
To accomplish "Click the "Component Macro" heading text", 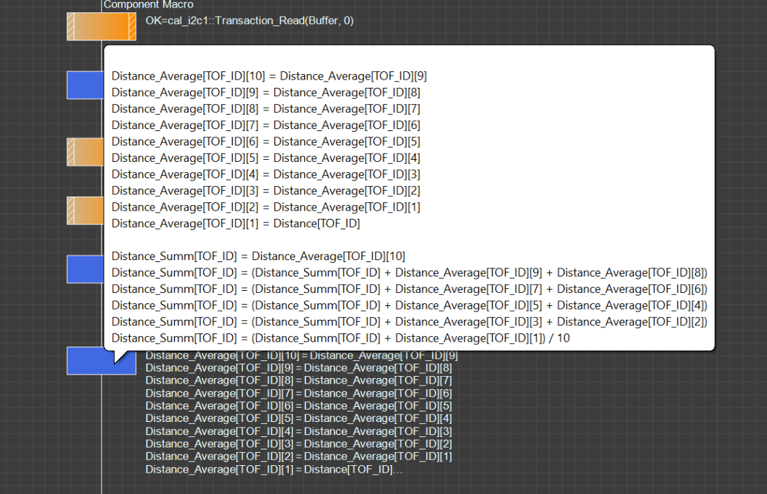I will [148, 5].
